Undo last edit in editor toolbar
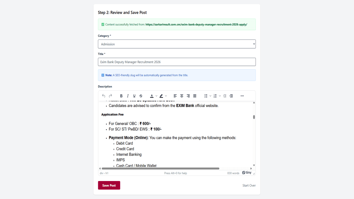The width and height of the screenshot is (354, 199). pyautogui.click(x=104, y=96)
